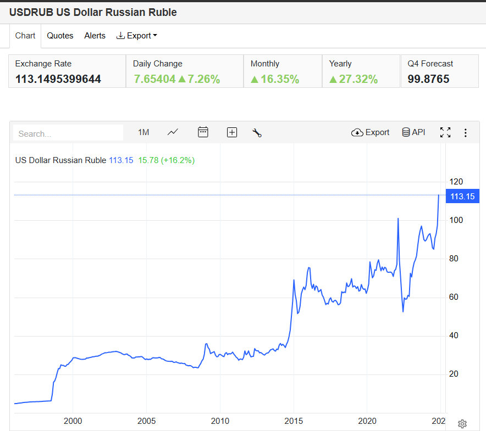Click the chart Search input field

click(x=68, y=133)
